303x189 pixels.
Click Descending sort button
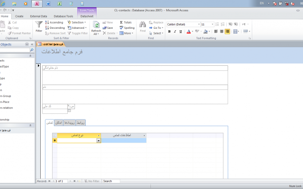click(x=55, y=28)
